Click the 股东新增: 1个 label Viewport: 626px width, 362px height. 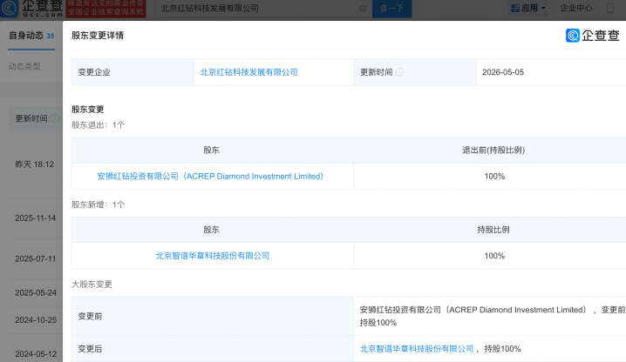click(x=99, y=204)
